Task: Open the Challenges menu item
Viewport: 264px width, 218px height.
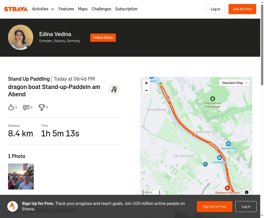Action: tap(101, 9)
